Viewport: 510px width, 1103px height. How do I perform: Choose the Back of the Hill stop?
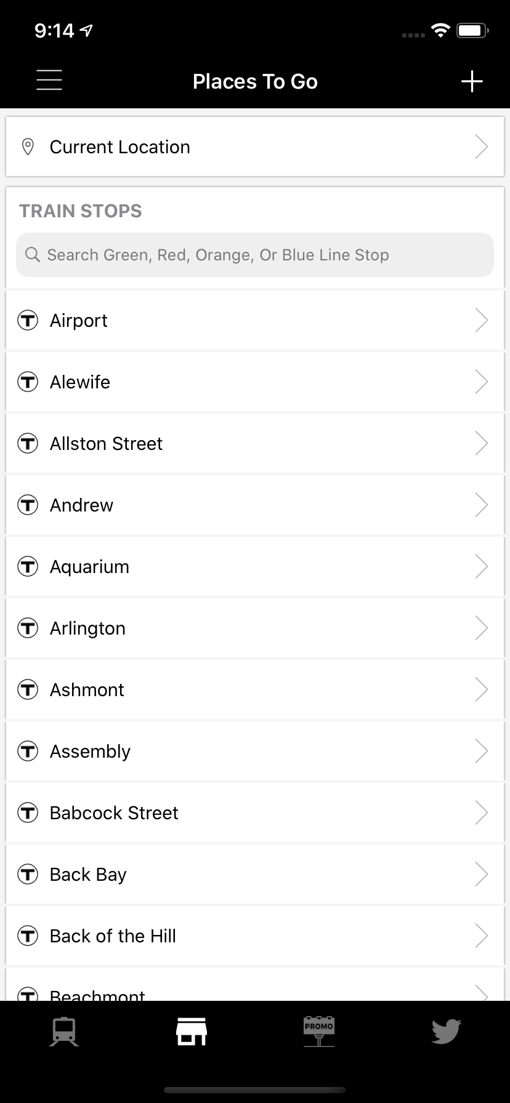coord(113,936)
